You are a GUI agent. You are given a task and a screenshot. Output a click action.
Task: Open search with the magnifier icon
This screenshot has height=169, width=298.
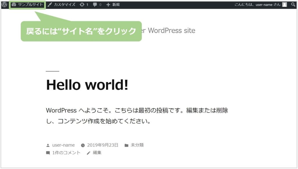tap(293, 5)
